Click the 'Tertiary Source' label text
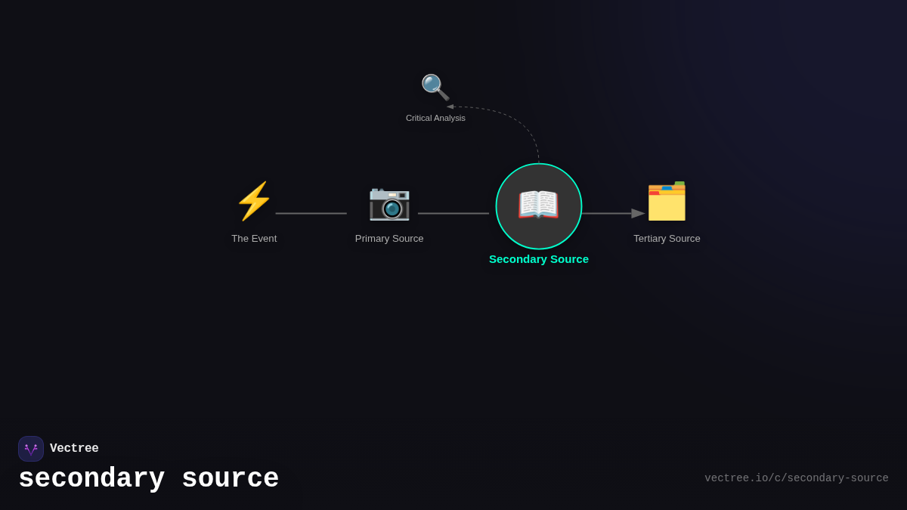The width and height of the screenshot is (907, 510). pos(667,238)
